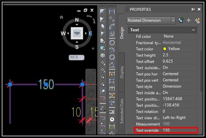Viewport: 206px width, 138px height.
Task: Select the Quick Dimension tool with lightning bolt
Action: pos(112,74)
